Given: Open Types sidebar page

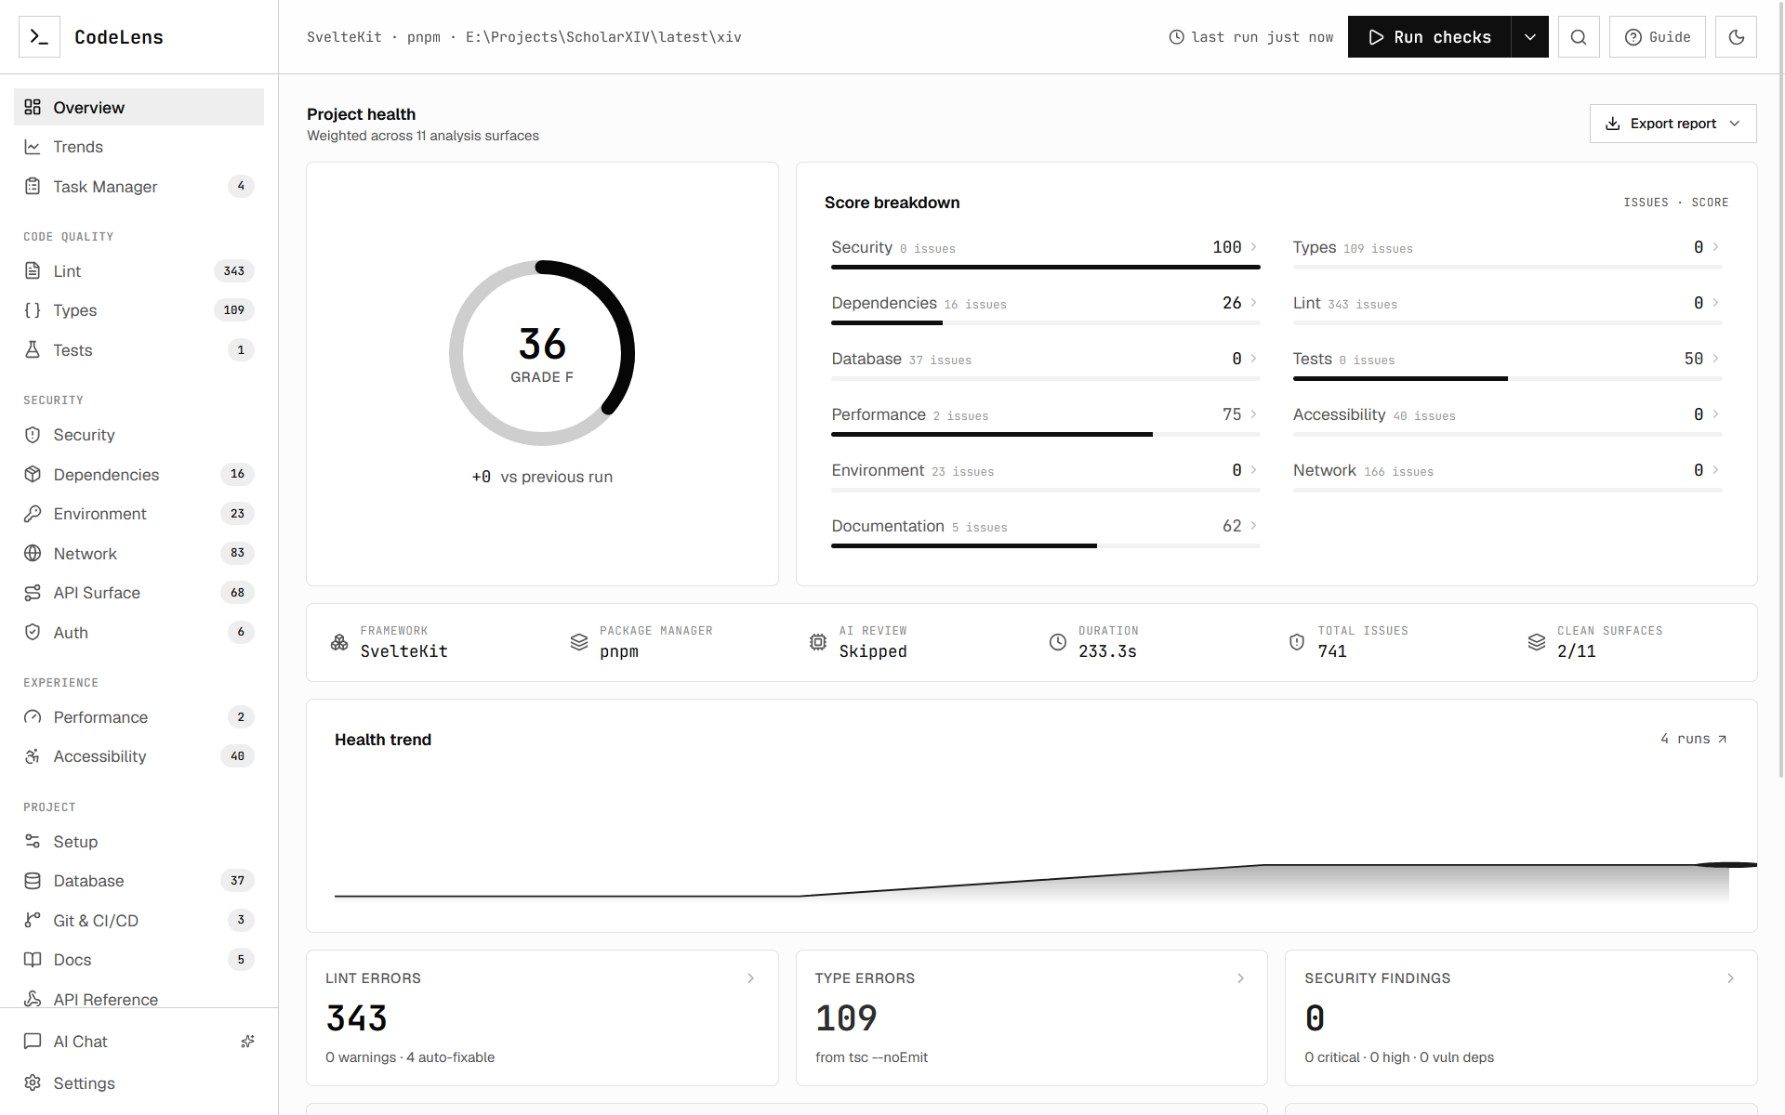Looking at the screenshot, I should tap(139, 310).
